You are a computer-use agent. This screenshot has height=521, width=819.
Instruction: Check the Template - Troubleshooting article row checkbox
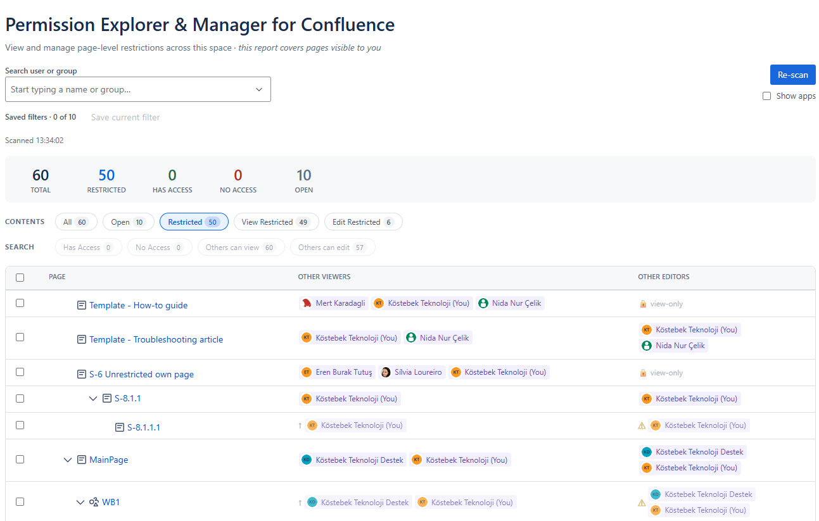click(x=20, y=337)
